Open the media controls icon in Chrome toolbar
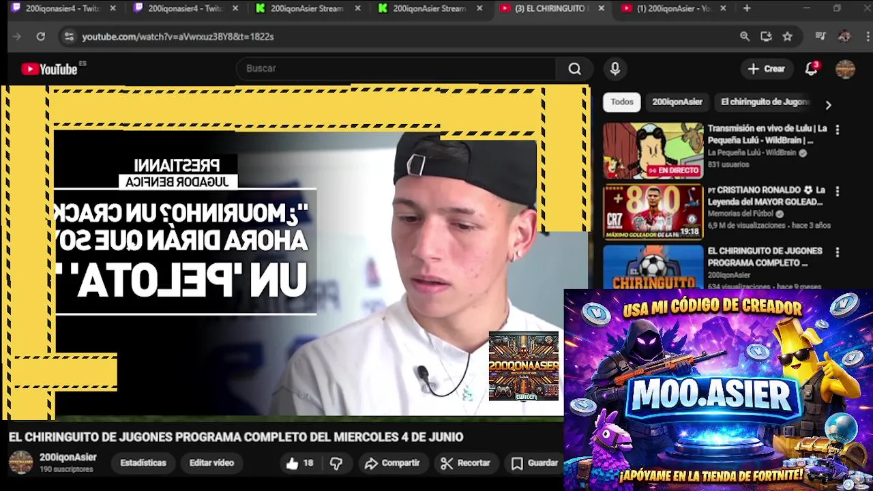Viewport: 873px width, 491px height. [820, 37]
